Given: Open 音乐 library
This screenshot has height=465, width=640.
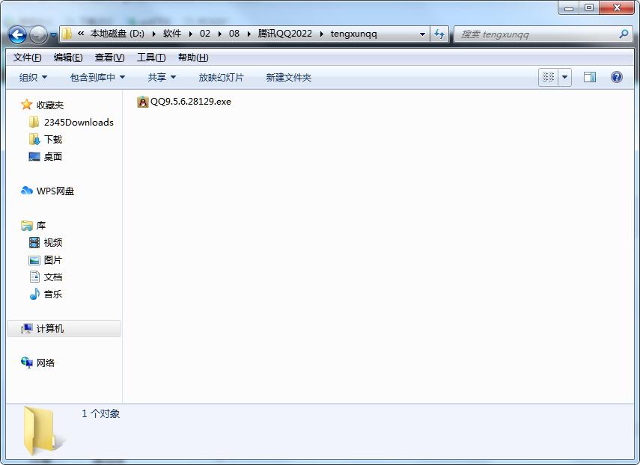Looking at the screenshot, I should pos(53,295).
